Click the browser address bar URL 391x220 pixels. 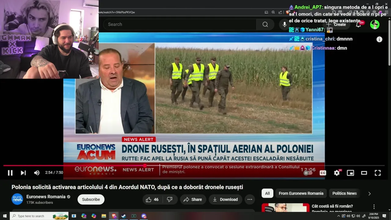(117, 12)
